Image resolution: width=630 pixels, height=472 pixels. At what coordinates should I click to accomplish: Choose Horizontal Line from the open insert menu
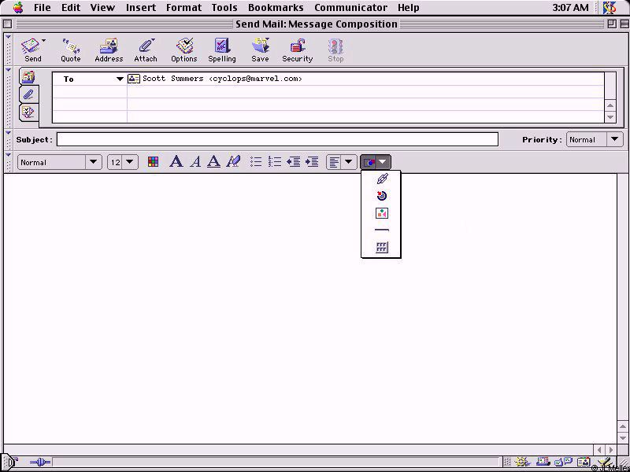pos(382,230)
